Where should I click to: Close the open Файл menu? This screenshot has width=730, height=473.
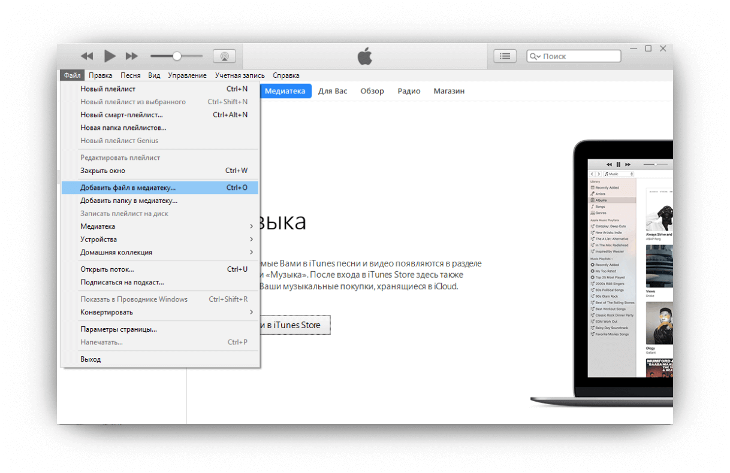pyautogui.click(x=72, y=75)
